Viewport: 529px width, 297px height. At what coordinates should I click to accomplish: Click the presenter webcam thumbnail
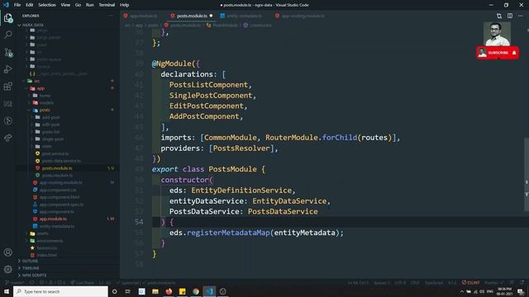[497, 34]
